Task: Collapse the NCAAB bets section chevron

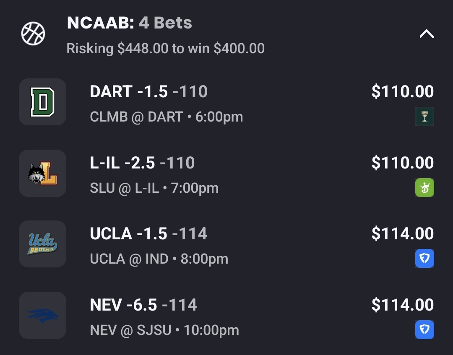Action: pos(427,34)
